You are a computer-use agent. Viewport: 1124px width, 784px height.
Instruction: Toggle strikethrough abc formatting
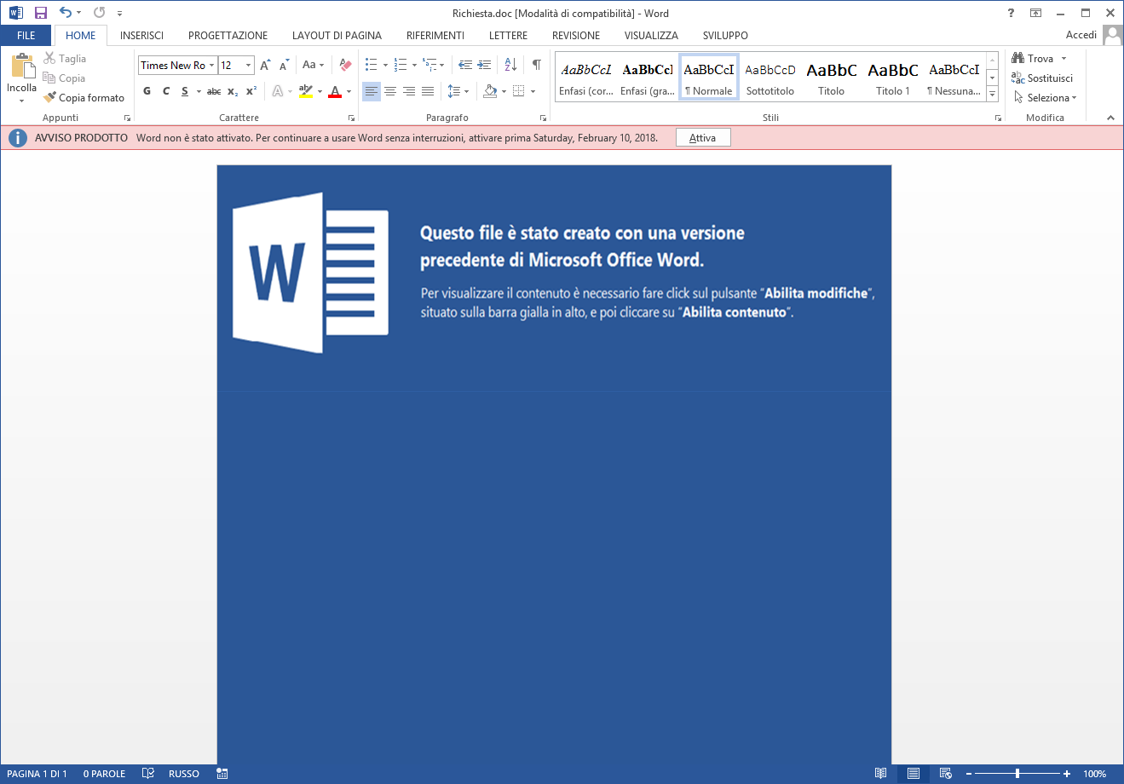pyautogui.click(x=214, y=91)
